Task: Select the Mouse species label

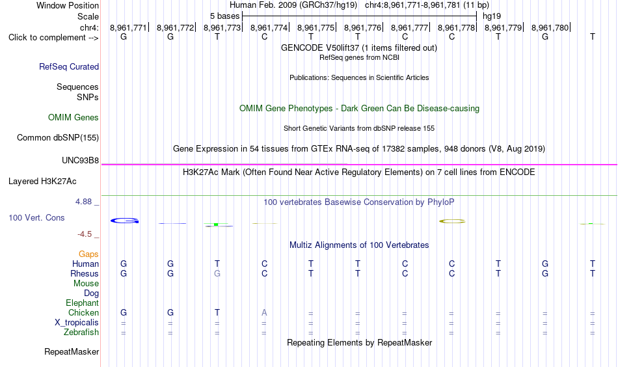Action: point(86,284)
